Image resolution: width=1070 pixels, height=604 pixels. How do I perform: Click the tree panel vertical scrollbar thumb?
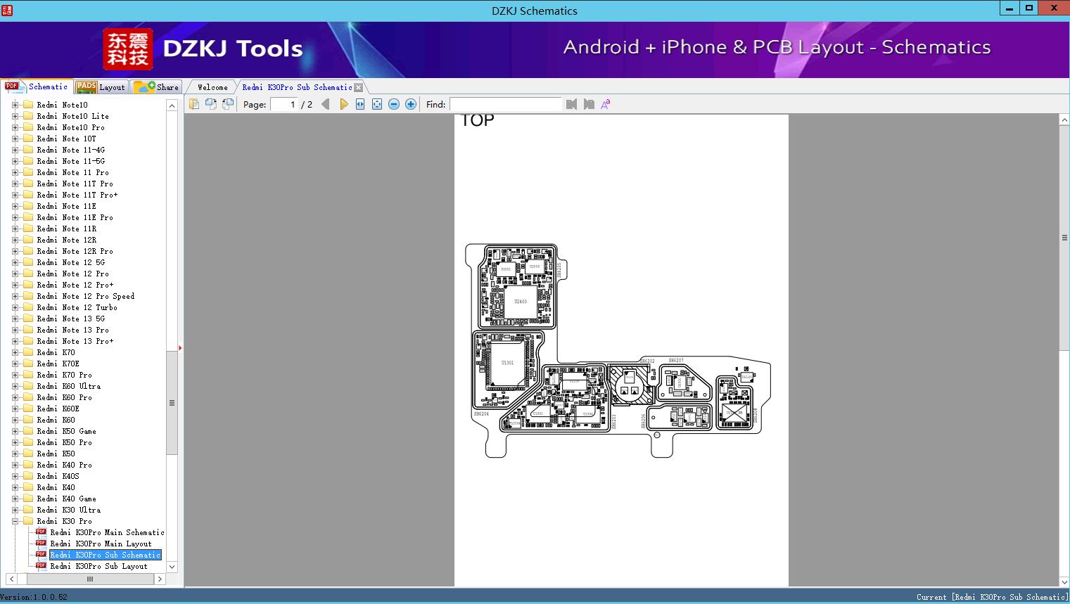coord(172,403)
